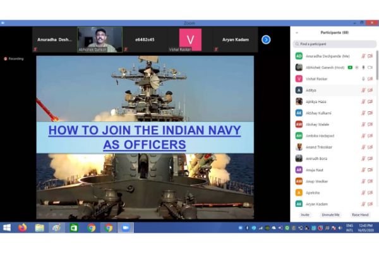The height and width of the screenshot is (253, 379).
Task: Select the Anuradha Desh... video tile
Action: pyautogui.click(x=54, y=39)
